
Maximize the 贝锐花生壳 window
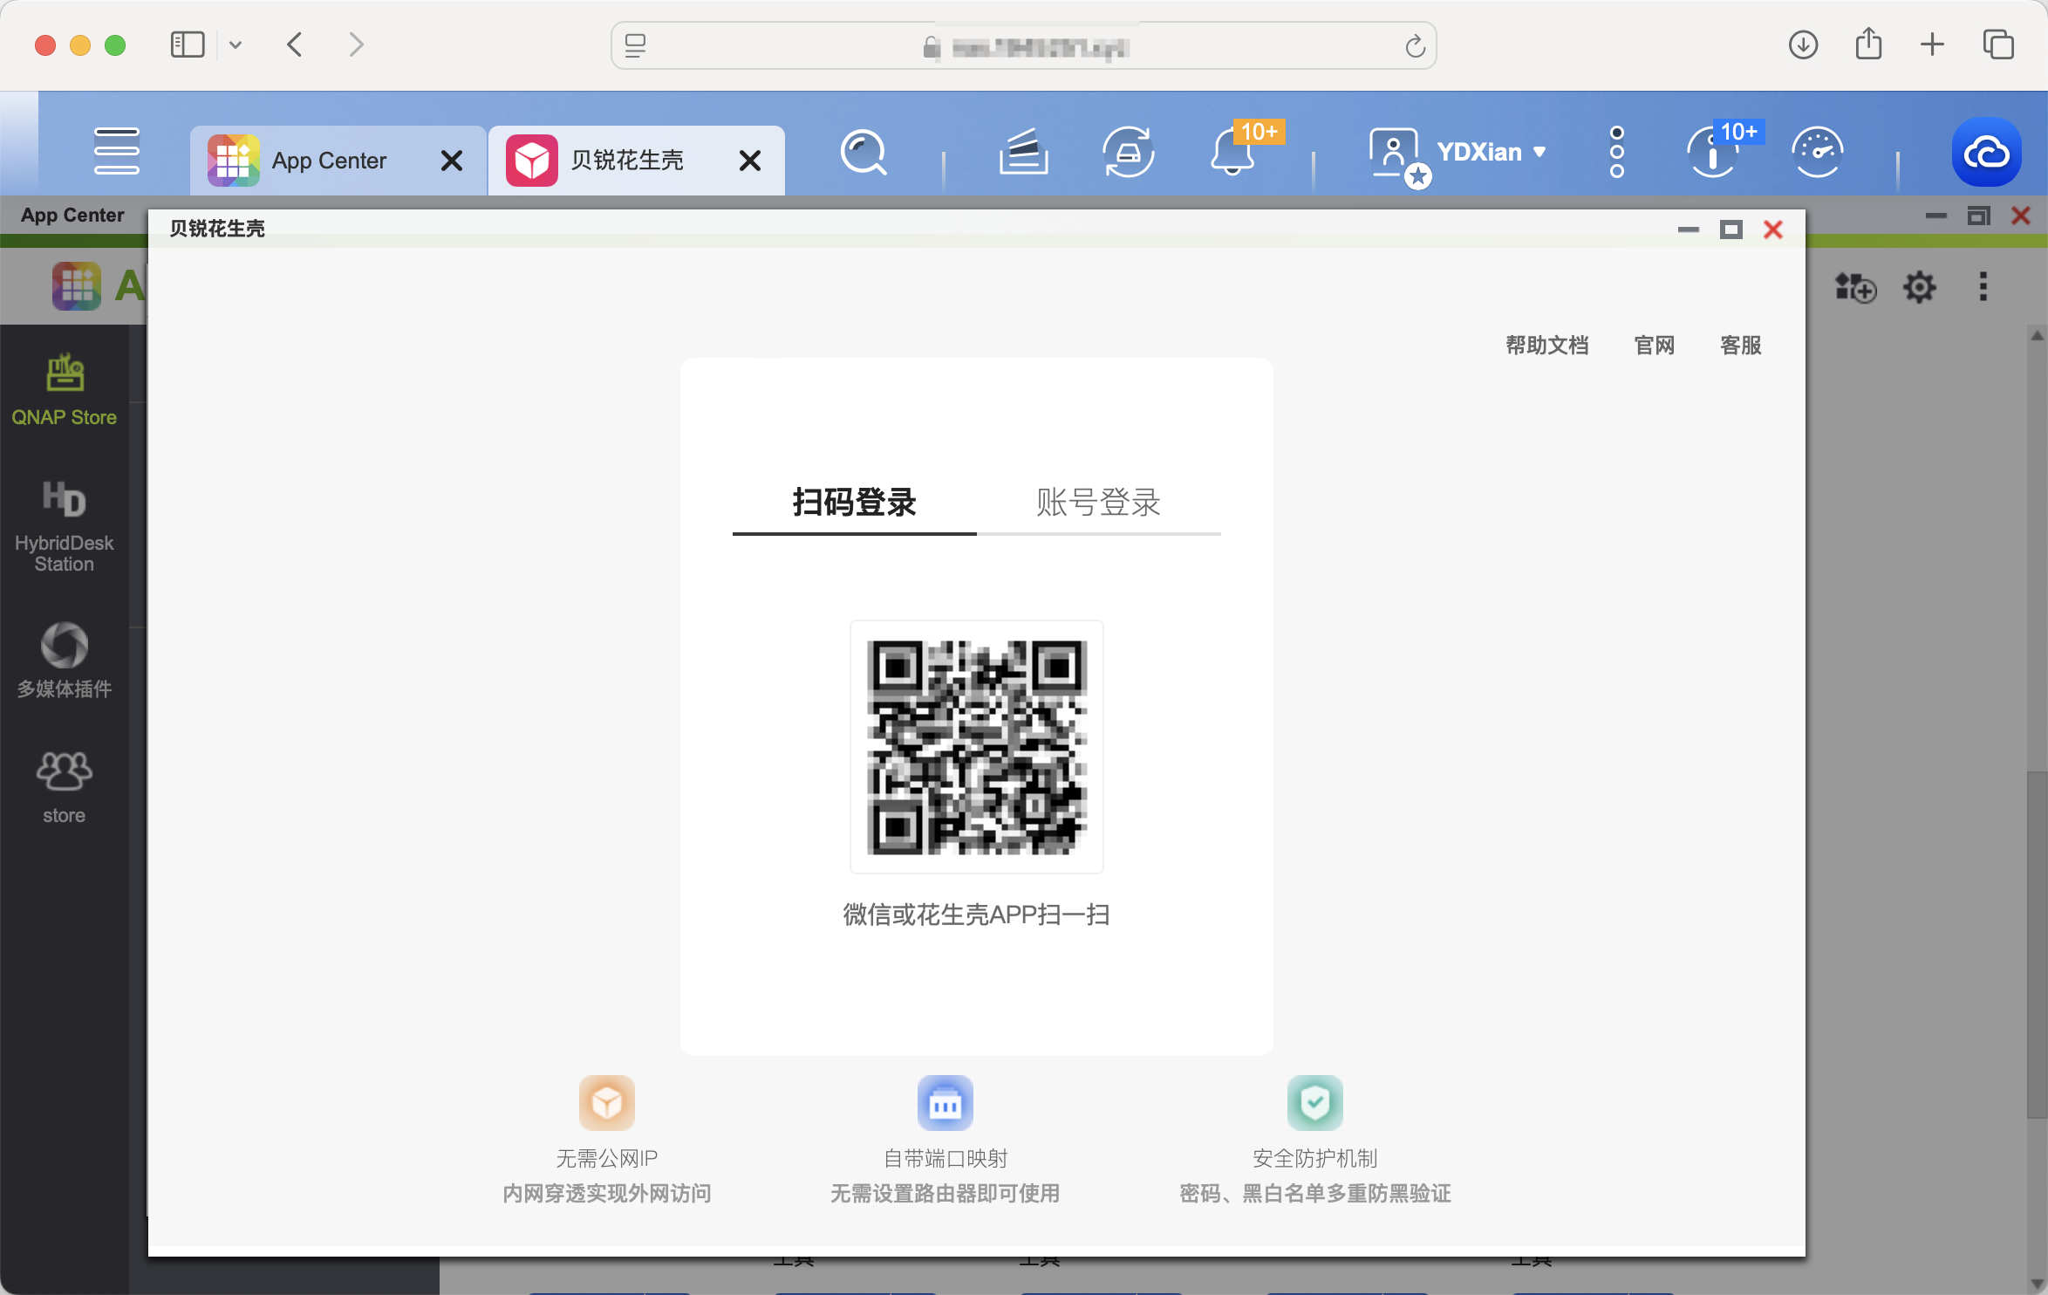point(1731,230)
